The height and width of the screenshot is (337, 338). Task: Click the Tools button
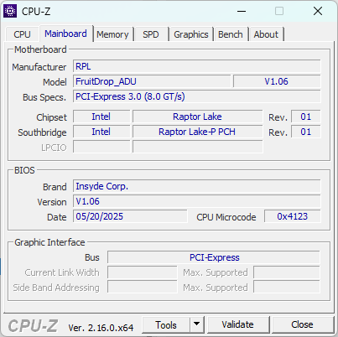click(166, 324)
